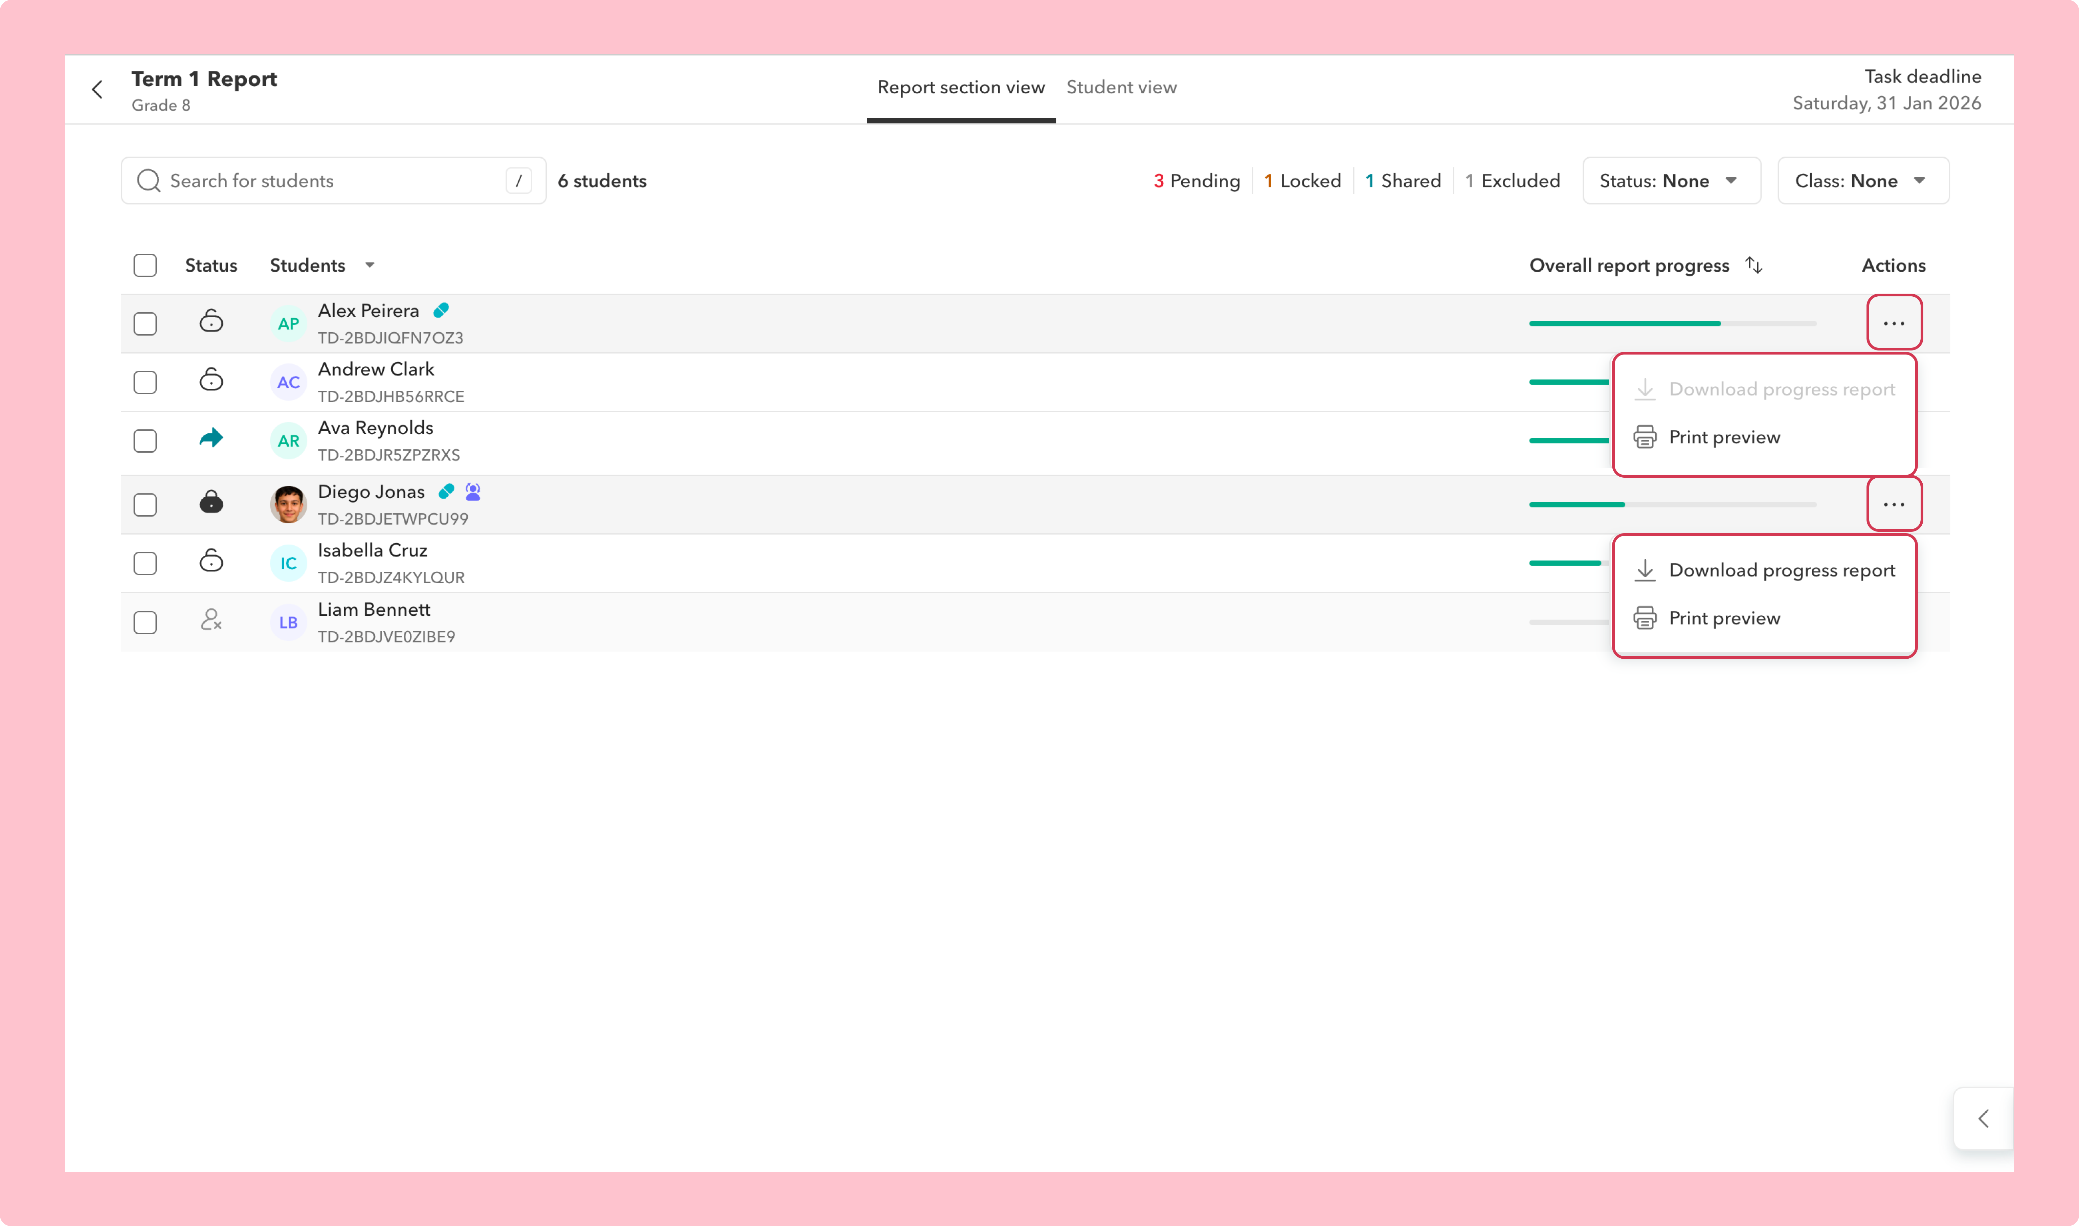Screen dimensions: 2079x1226
Task: Choose the greyed-out Download progress report option
Action: 1765,389
